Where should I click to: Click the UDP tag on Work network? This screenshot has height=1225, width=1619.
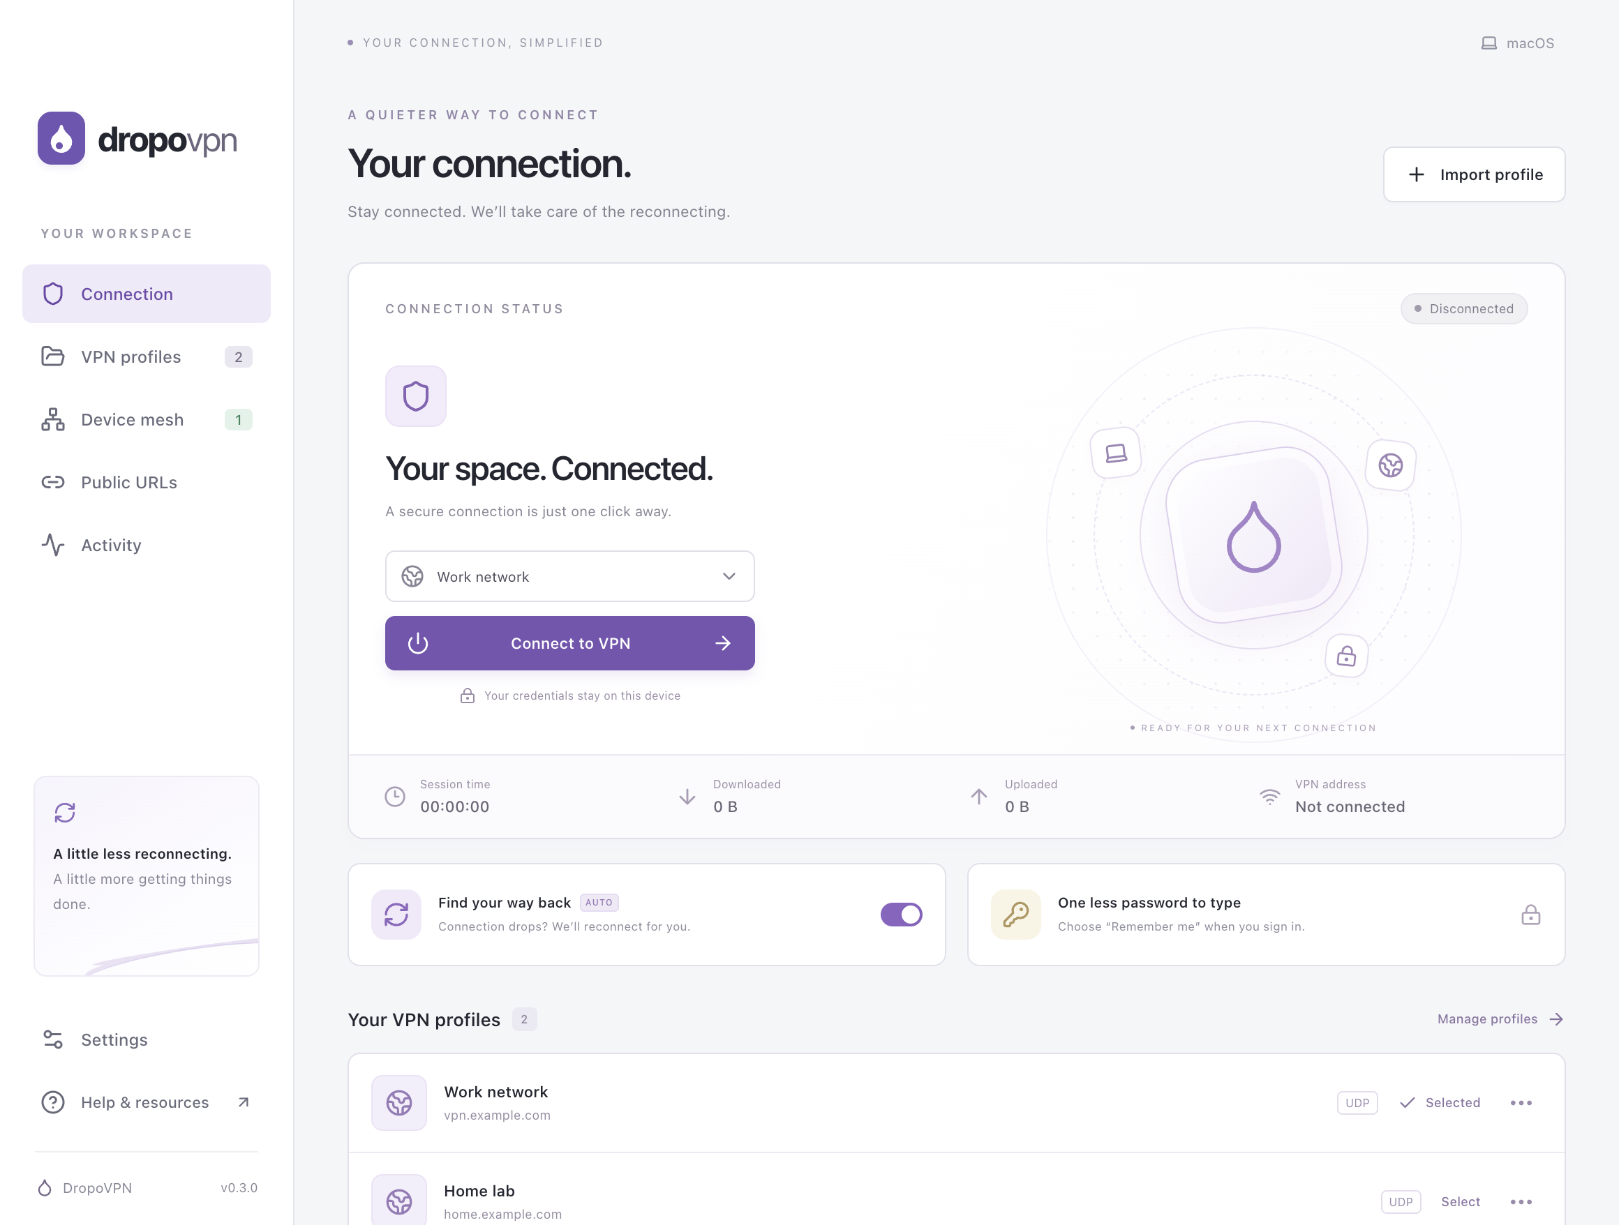coord(1357,1103)
